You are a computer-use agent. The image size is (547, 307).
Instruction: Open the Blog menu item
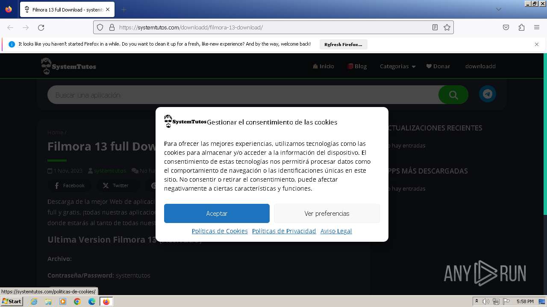(x=357, y=66)
